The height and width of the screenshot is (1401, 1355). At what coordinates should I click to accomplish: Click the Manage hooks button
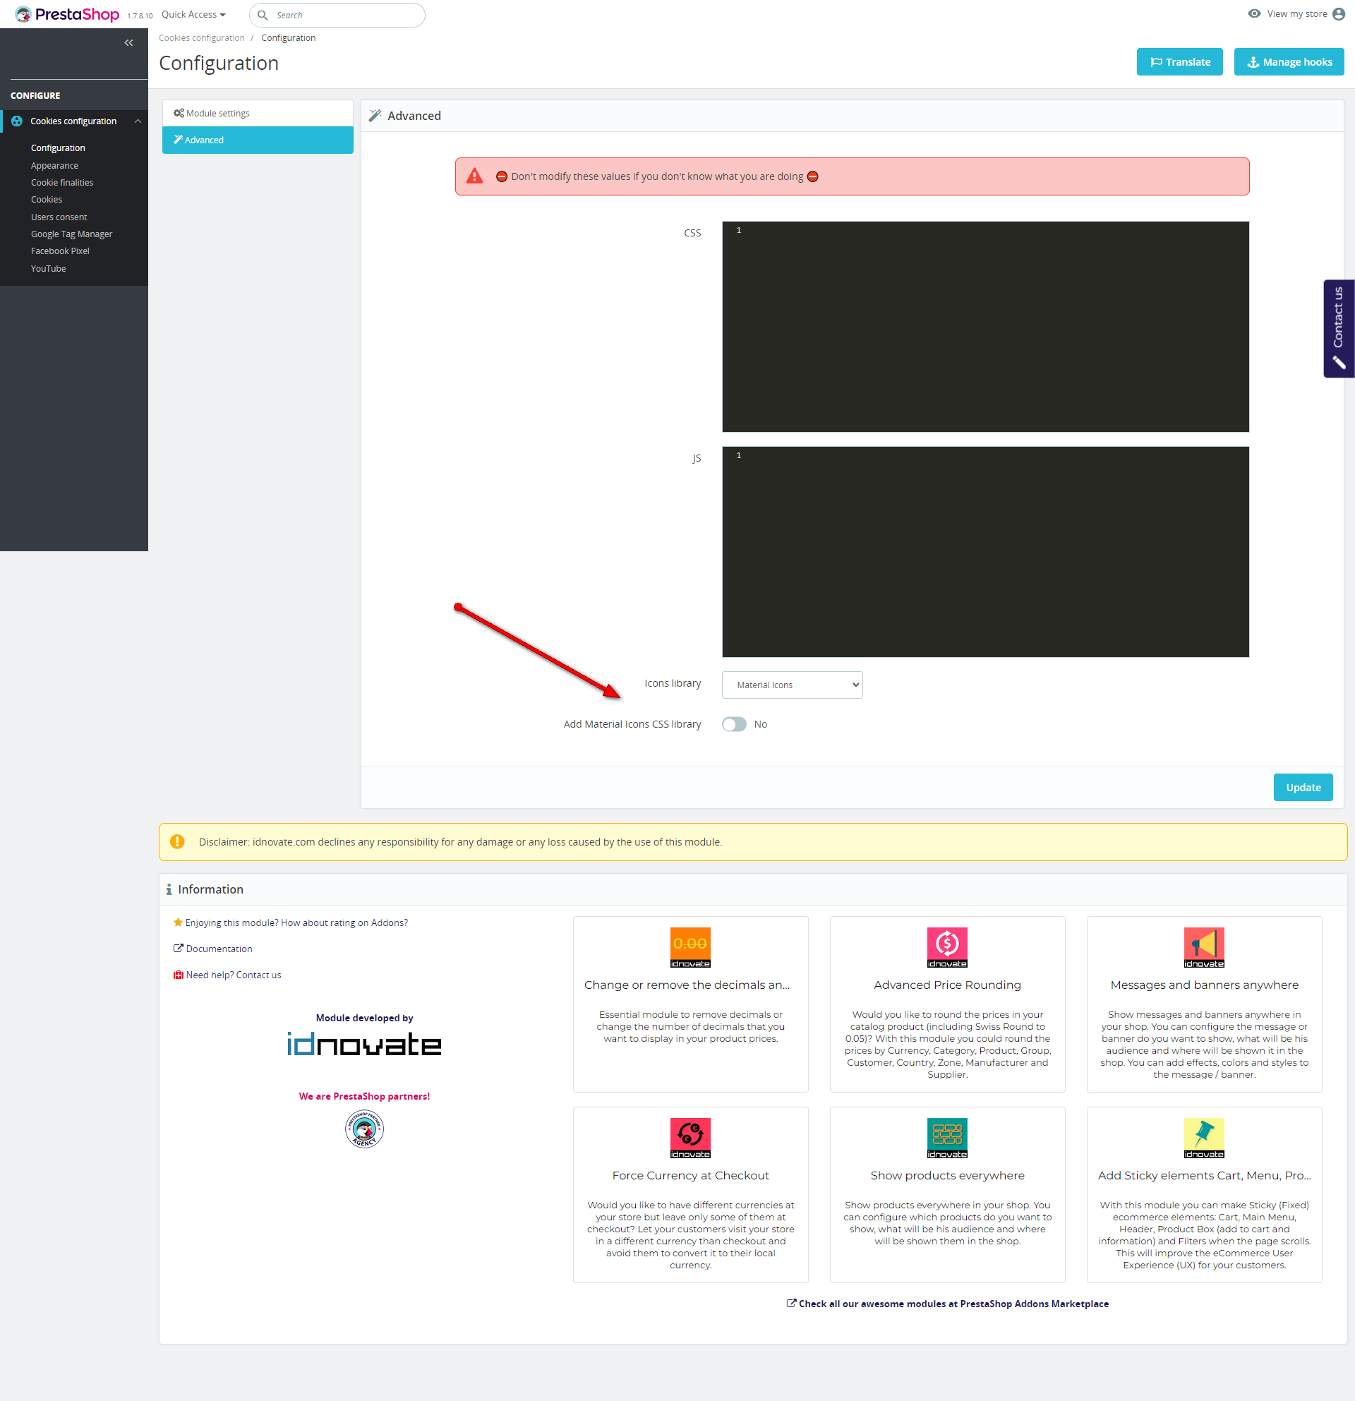click(x=1289, y=62)
